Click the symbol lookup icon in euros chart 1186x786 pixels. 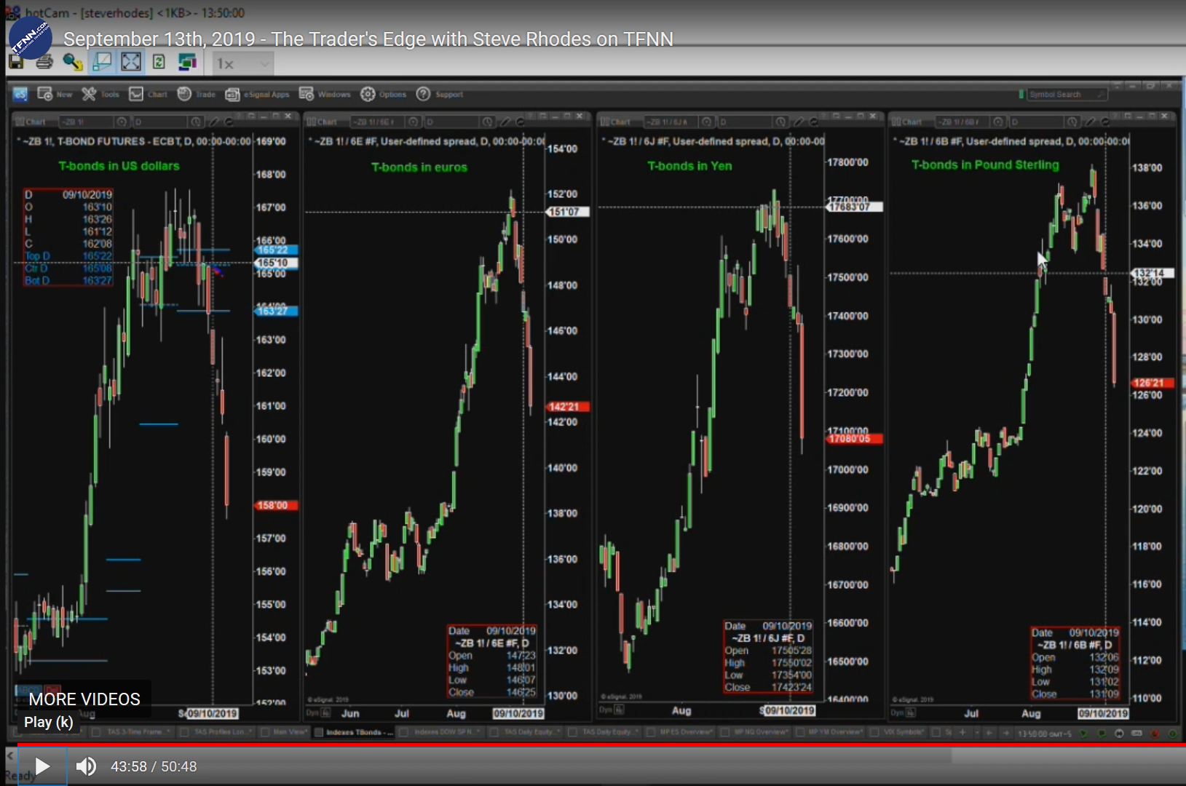click(414, 122)
